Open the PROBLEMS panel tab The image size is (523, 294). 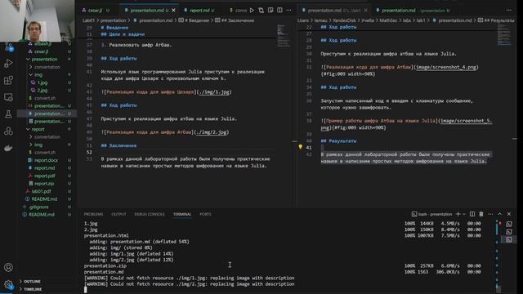click(x=93, y=214)
